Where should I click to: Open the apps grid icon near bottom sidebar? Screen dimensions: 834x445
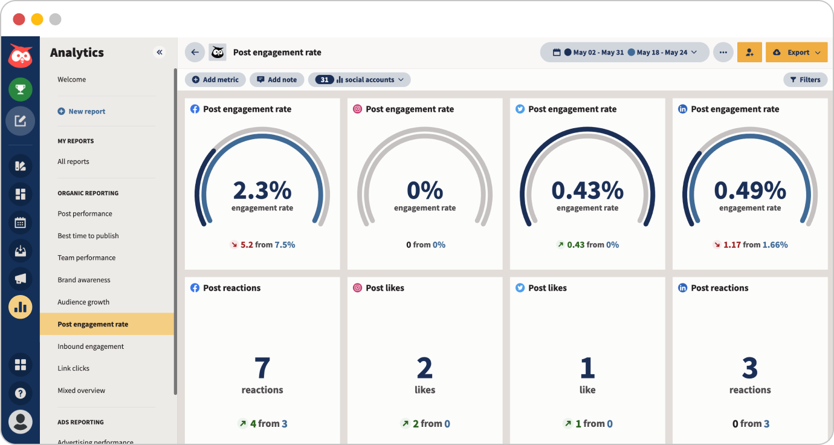click(21, 365)
